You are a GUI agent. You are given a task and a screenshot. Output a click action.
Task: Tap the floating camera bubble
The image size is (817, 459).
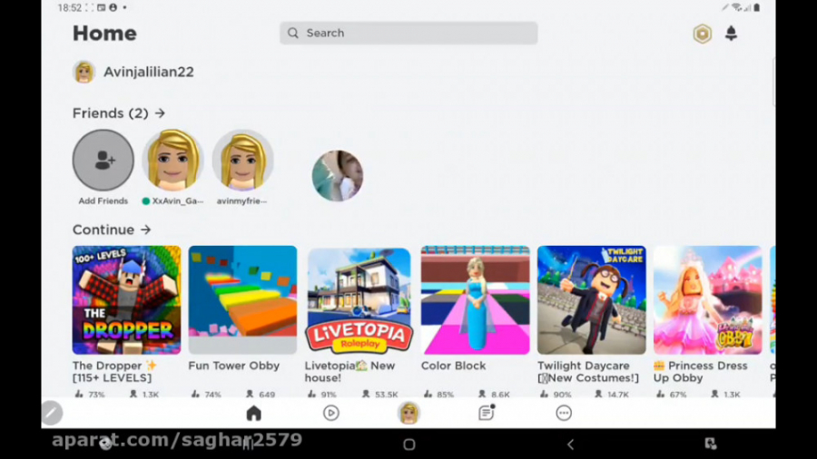point(338,176)
